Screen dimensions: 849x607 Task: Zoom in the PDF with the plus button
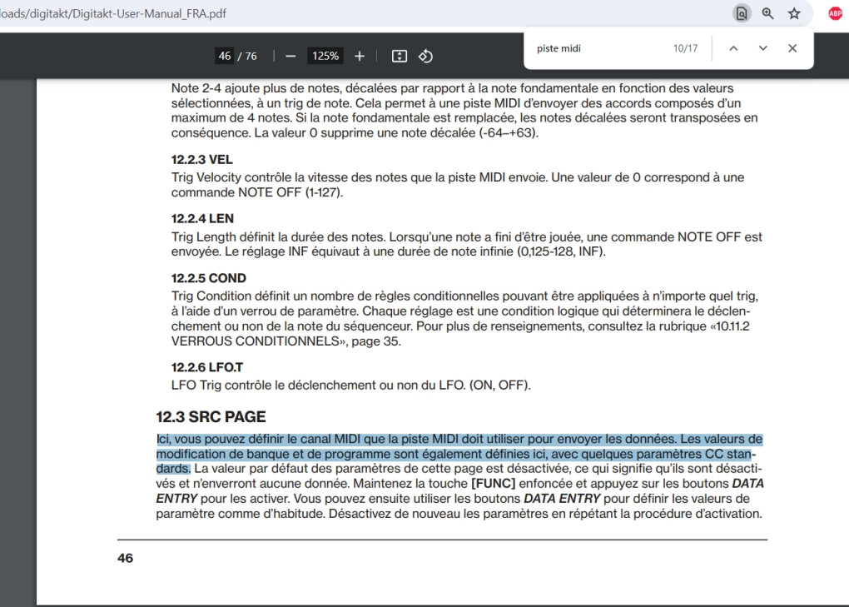coord(360,56)
